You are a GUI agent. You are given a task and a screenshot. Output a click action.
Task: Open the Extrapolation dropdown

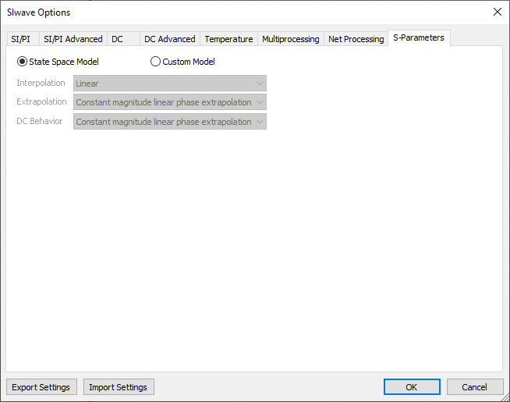[x=170, y=102]
